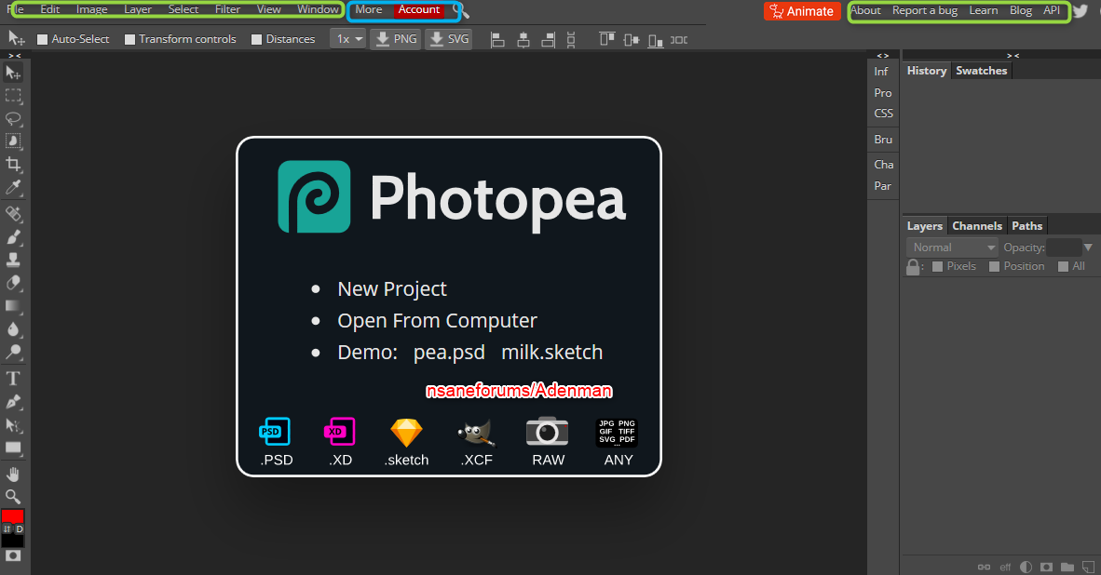Select the Pen tool
The width and height of the screenshot is (1101, 575).
(13, 402)
